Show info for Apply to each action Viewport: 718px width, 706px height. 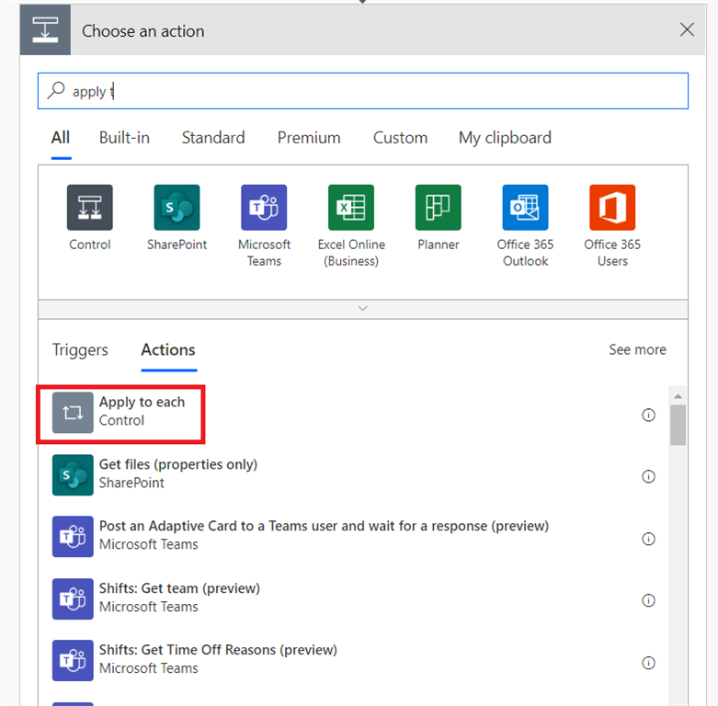coord(648,415)
